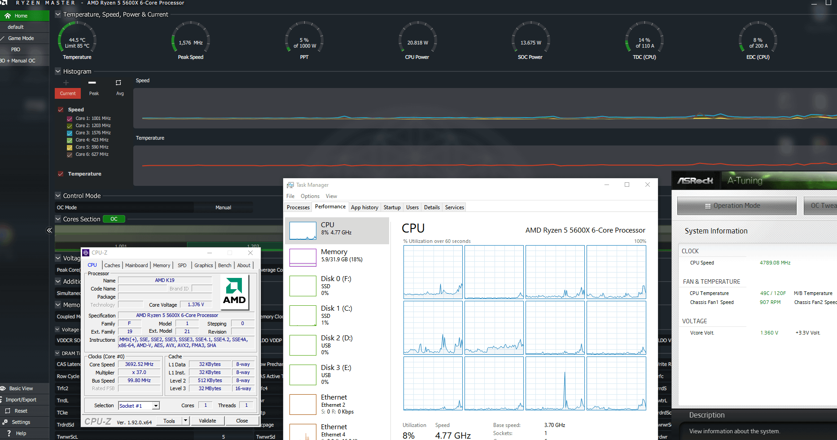
Task: Select Disk 3 (E:) USB in Task Manager
Action: point(337,375)
